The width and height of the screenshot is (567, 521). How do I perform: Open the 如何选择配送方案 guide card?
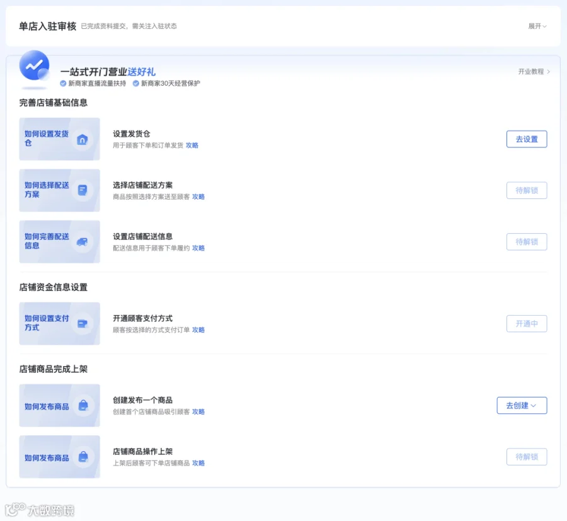60,190
